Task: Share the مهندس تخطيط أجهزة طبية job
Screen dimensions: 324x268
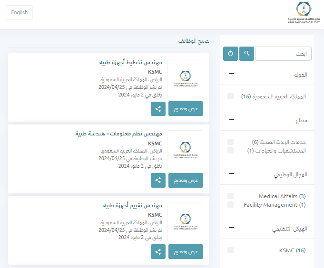Action: [158, 109]
